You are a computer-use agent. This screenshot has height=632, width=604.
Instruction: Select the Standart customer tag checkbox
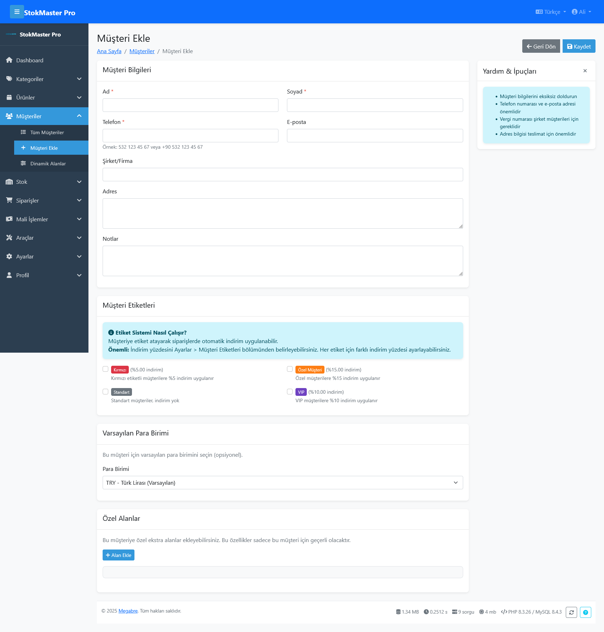click(x=105, y=392)
